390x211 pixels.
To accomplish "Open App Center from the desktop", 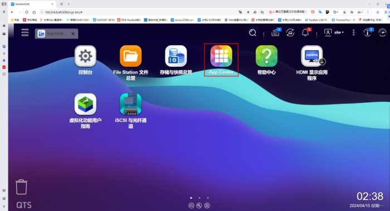I will [221, 56].
